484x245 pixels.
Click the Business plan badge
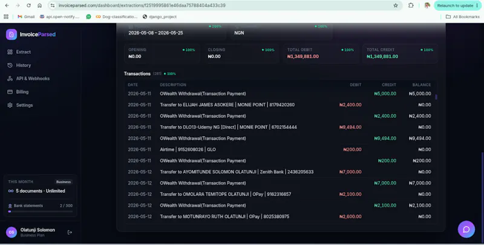64,181
